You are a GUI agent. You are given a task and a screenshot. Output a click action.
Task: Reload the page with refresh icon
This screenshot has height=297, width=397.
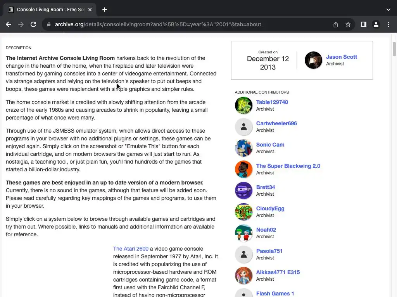tap(33, 24)
